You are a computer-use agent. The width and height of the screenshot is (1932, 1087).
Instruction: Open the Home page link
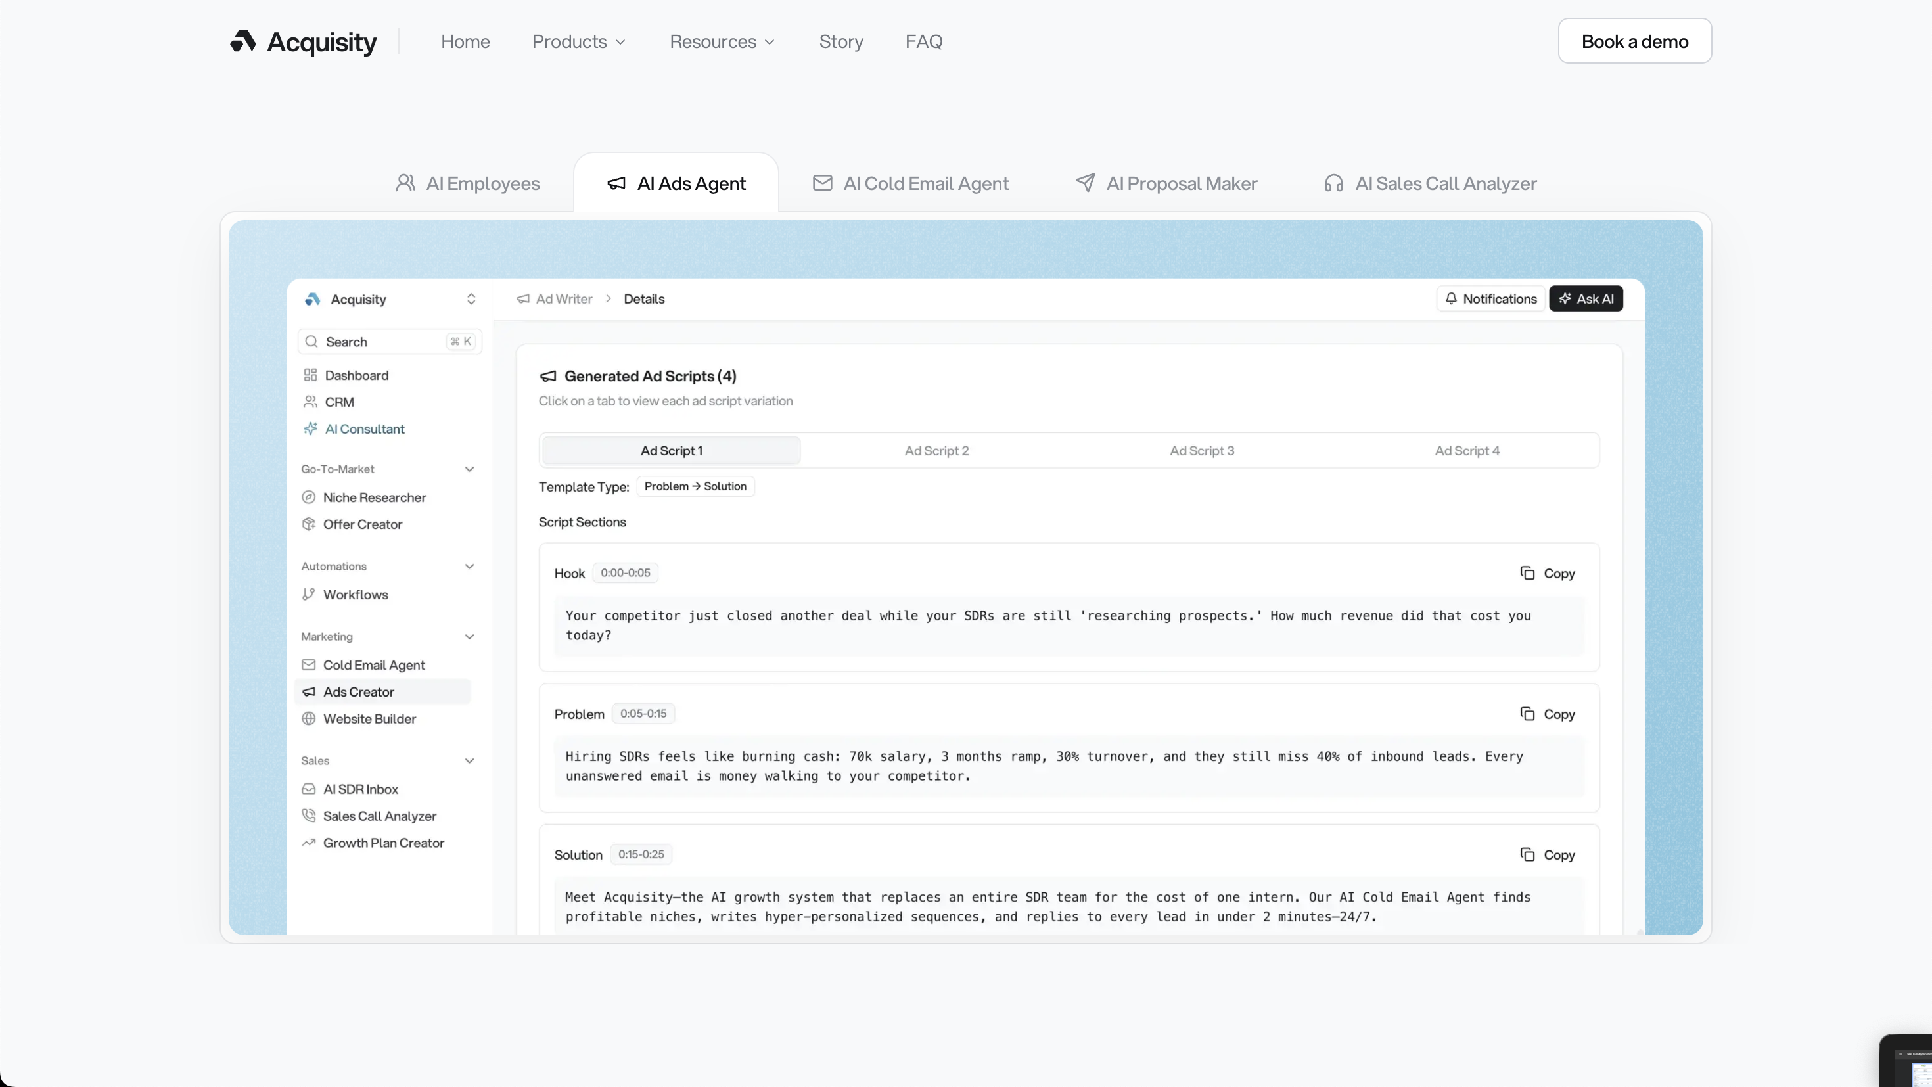point(465,41)
